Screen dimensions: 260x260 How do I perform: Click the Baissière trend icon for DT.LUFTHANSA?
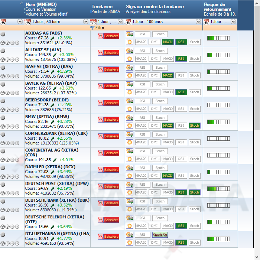(108, 237)
